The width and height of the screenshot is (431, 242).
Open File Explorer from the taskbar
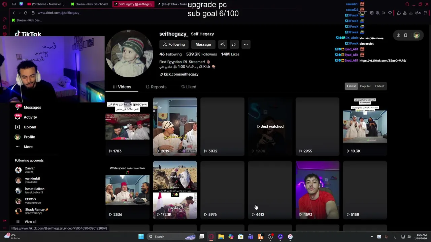(221, 237)
